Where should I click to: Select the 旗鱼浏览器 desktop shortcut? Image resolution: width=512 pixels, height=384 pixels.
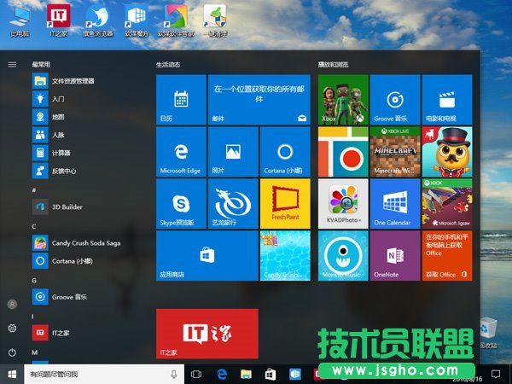(x=97, y=21)
